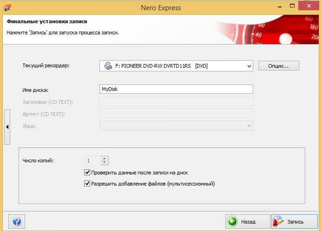This screenshot has height=231, width=322.
Task: Decrease number of copies with down arrow
Action: coord(105,162)
